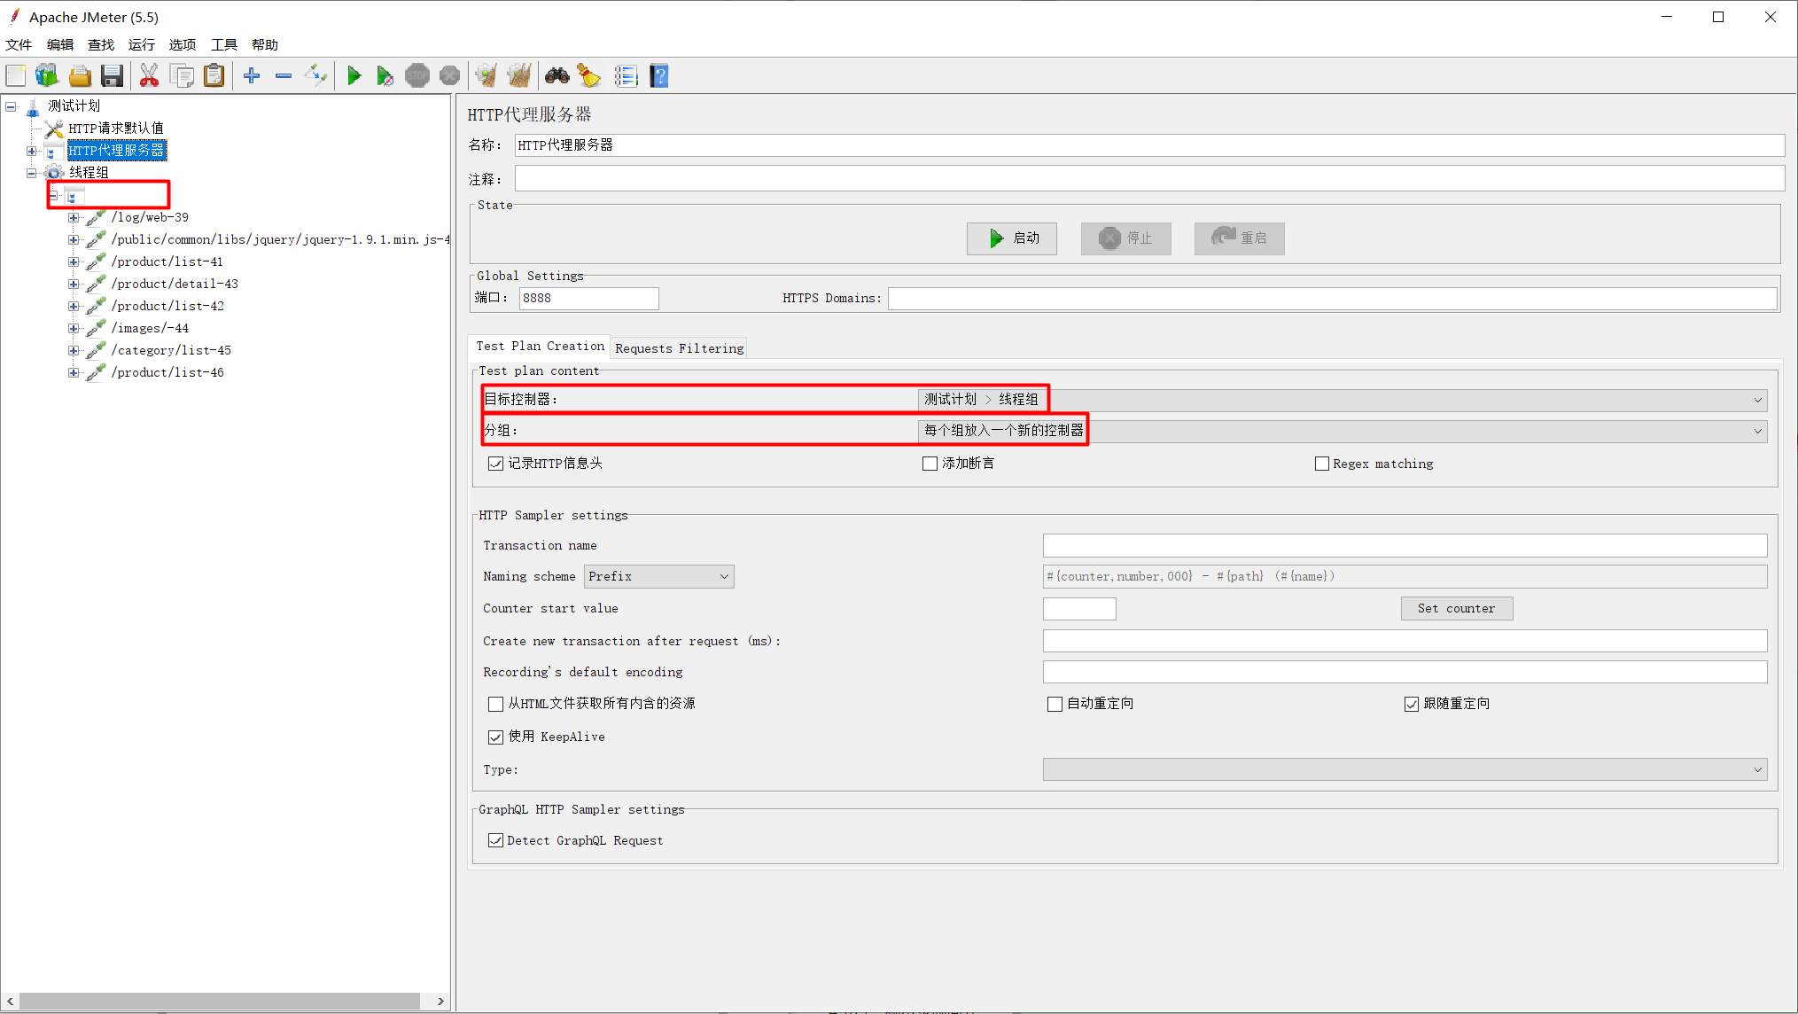The image size is (1798, 1014).
Task: Click the 停止 button
Action: pos(1125,238)
